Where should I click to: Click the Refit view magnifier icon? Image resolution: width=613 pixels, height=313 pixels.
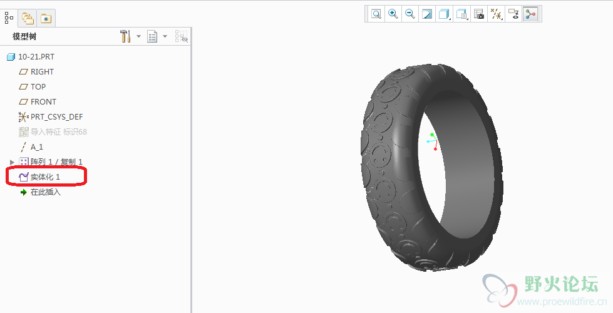pos(376,14)
